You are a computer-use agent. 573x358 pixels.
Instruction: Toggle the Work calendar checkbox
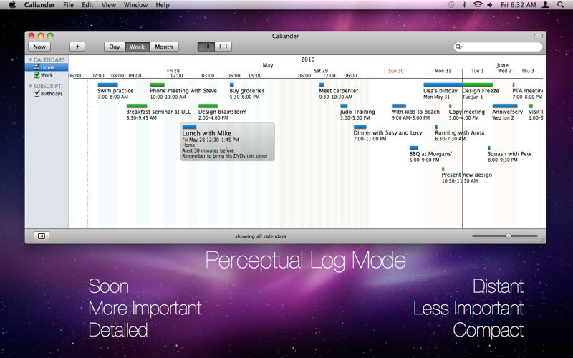(x=37, y=75)
